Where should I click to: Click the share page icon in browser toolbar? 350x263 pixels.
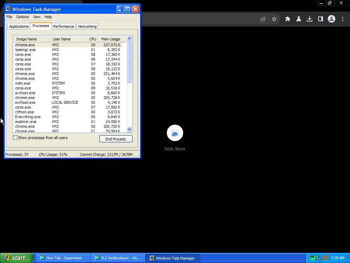(x=263, y=19)
